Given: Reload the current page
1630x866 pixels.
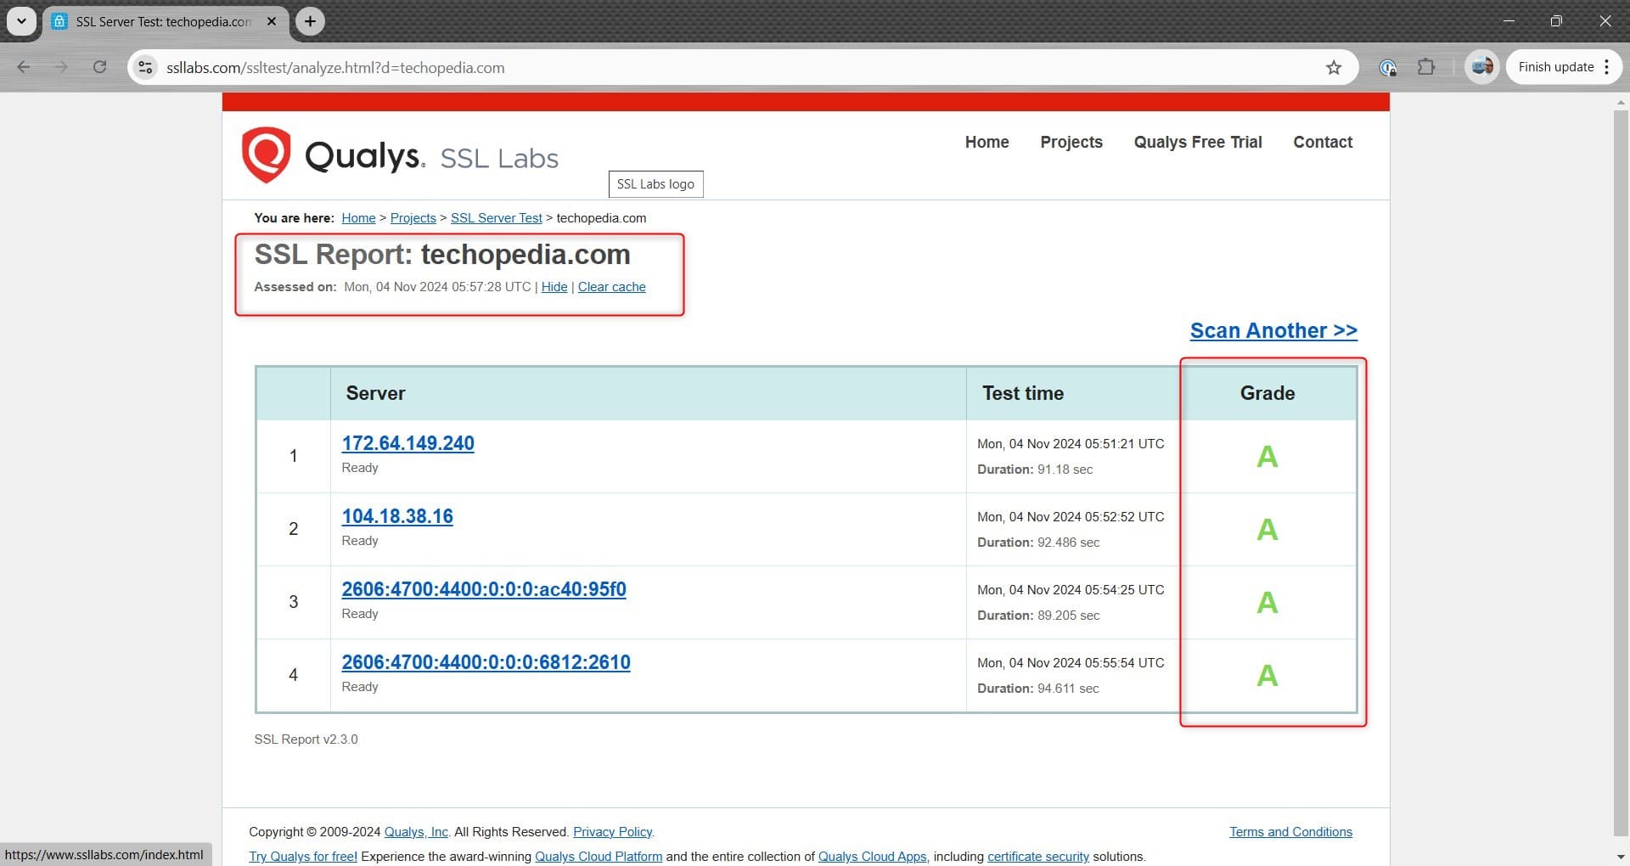Looking at the screenshot, I should pyautogui.click(x=99, y=67).
